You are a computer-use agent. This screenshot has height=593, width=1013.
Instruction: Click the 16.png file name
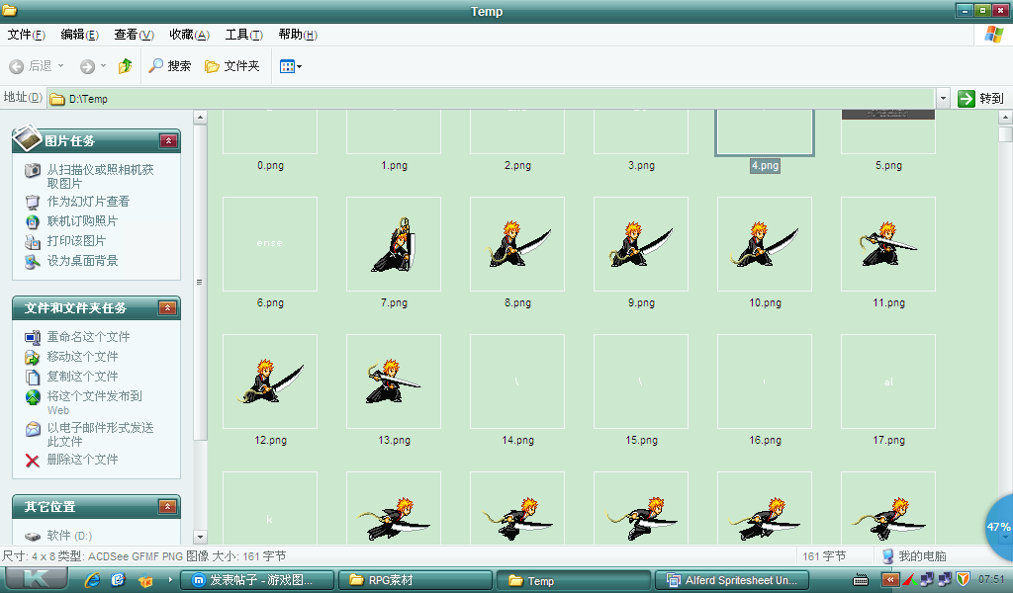pyautogui.click(x=765, y=440)
